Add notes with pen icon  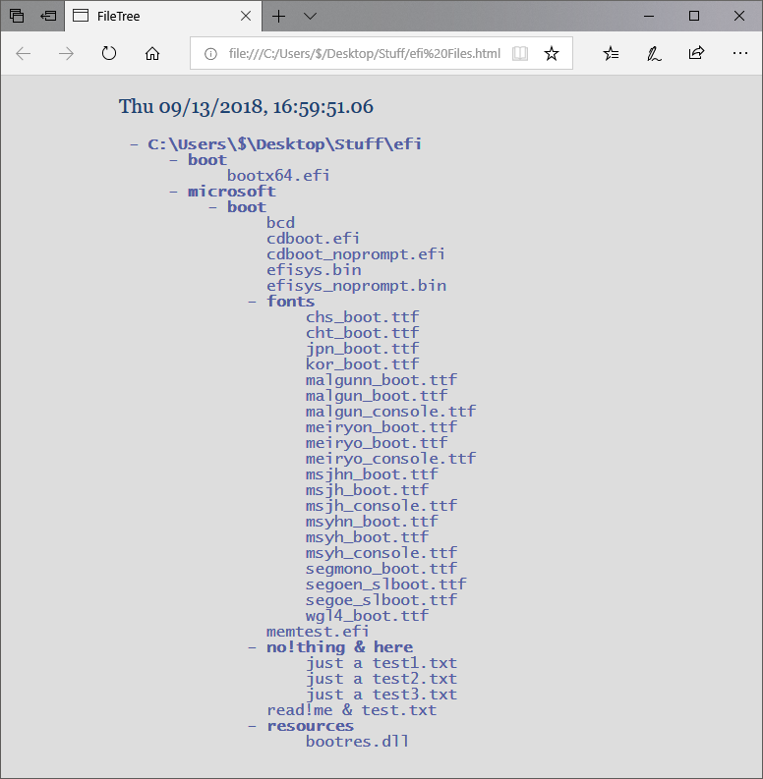point(654,53)
